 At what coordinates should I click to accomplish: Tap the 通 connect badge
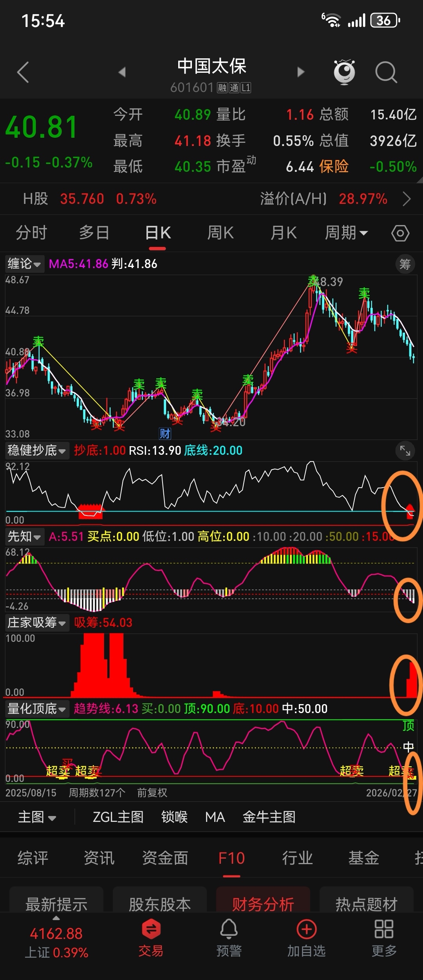[x=234, y=88]
